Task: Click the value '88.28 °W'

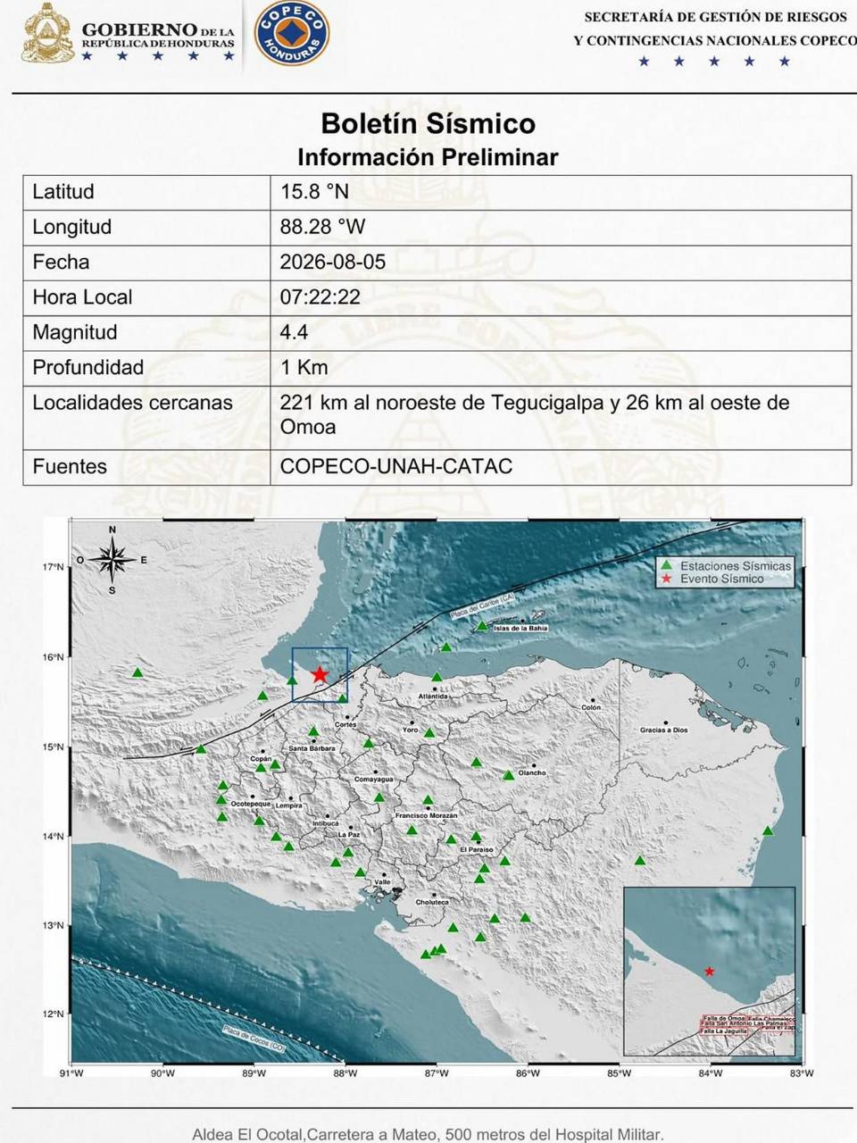Action: [322, 227]
